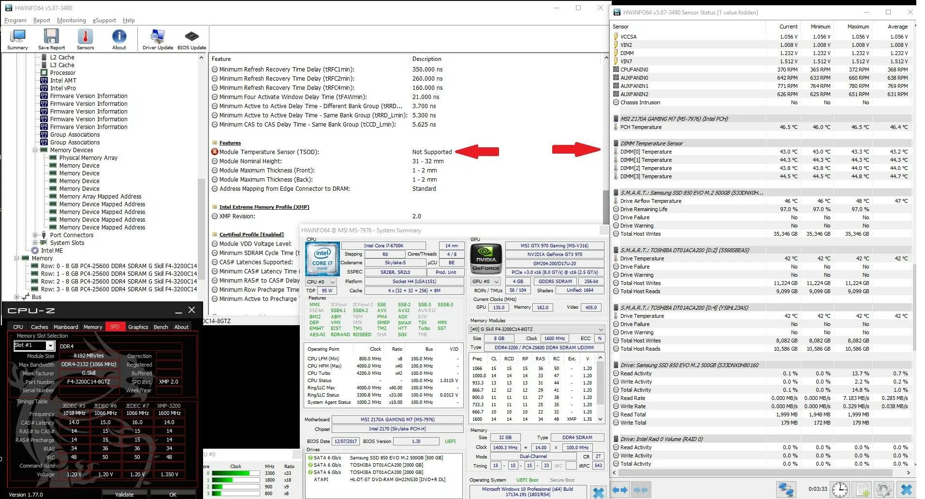Image resolution: width=925 pixels, height=499 pixels.
Task: Click the Save Report floppy disk icon
Action: [51, 37]
